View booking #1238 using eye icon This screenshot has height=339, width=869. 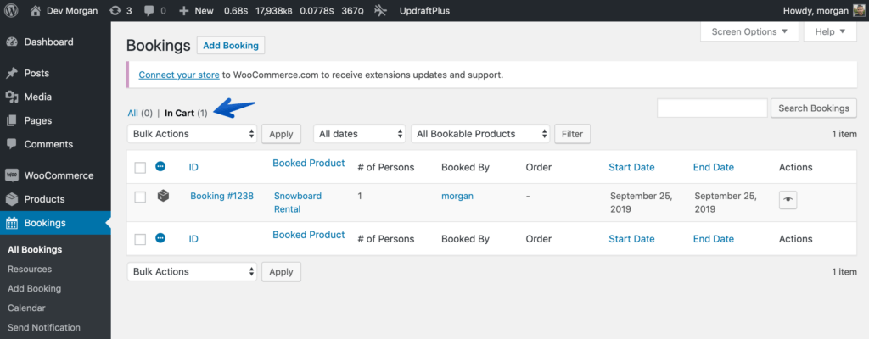click(788, 200)
